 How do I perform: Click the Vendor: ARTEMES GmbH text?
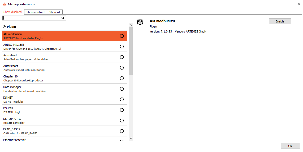[191, 31]
